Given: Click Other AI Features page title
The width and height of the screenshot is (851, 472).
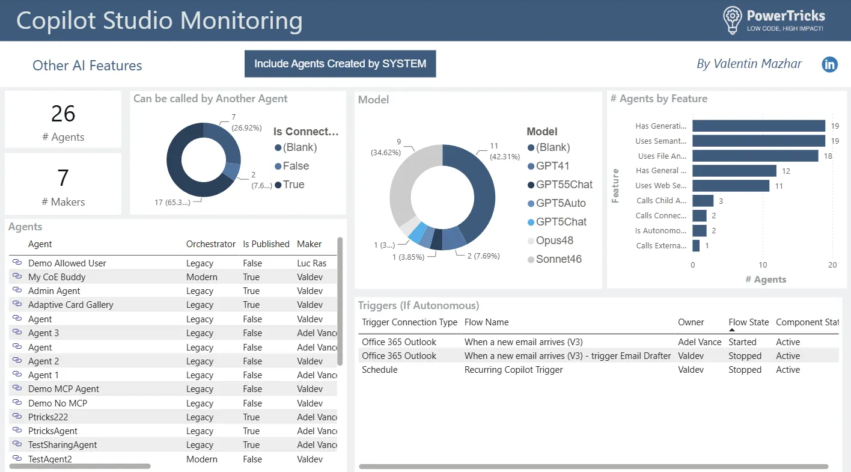Looking at the screenshot, I should 87,66.
